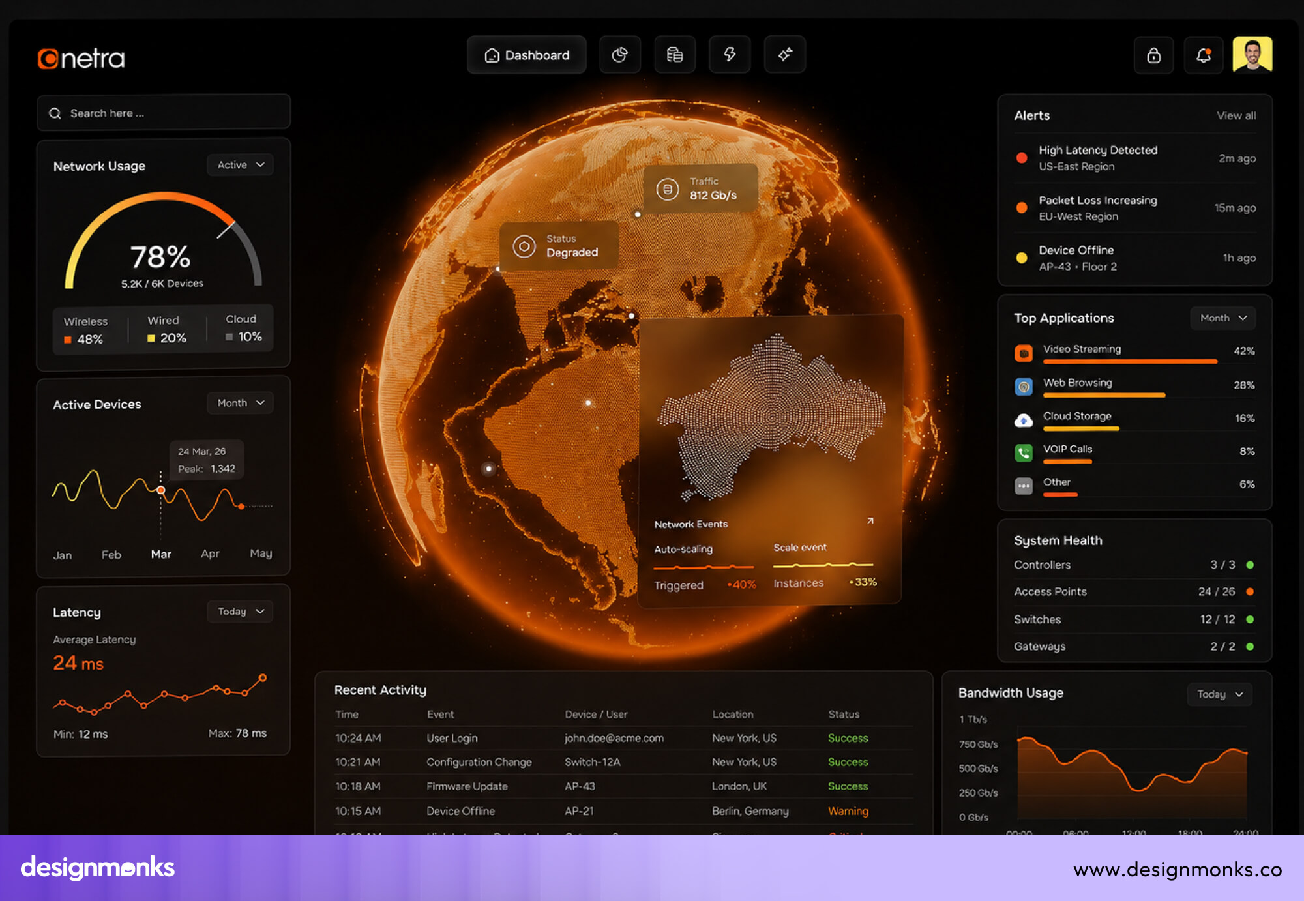Screen dimensions: 1304x901
Task: Click the lock icon button
Action: (x=1154, y=55)
